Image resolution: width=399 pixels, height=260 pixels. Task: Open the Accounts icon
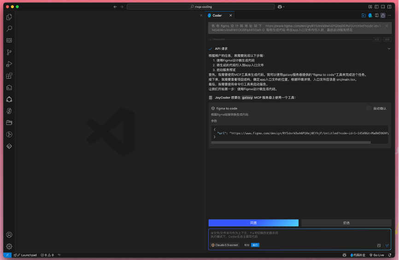[9, 235]
